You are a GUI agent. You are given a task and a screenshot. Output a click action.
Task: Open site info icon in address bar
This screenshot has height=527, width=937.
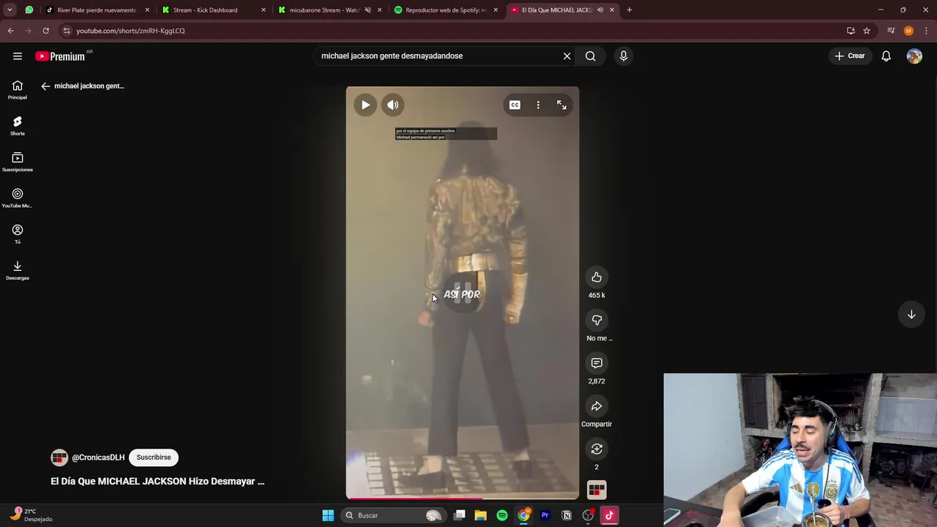67,31
